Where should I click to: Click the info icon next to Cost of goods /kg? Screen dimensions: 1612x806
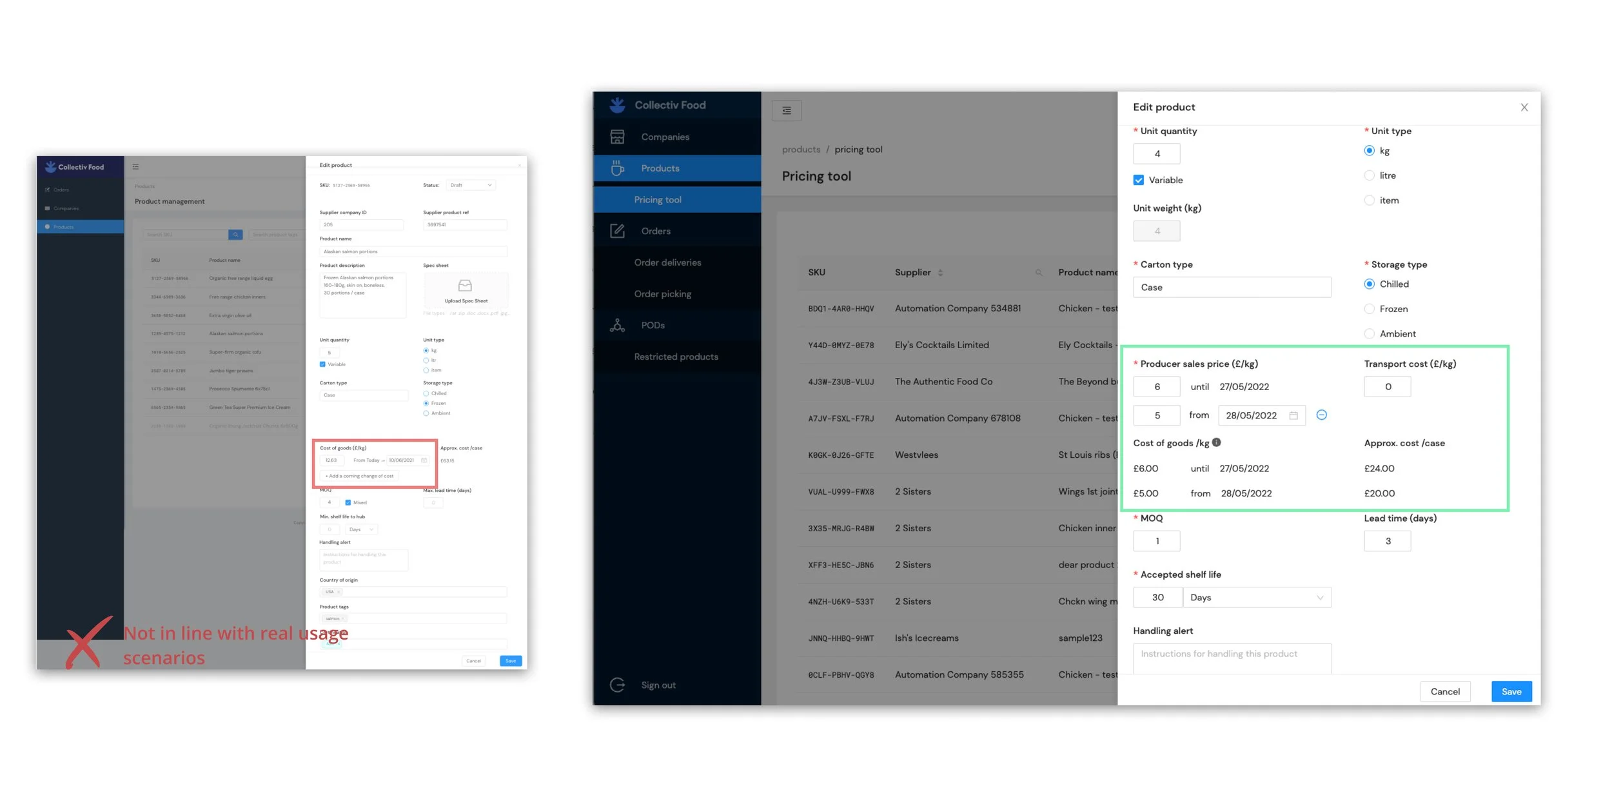tap(1216, 442)
